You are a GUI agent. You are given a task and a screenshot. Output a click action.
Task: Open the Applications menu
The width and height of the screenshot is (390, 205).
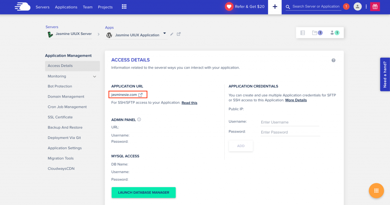coord(66,7)
